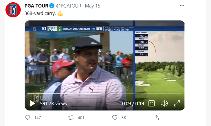Image resolution: width=211 pixels, height=126 pixels.
Task: Open the PGA TOUR profile avatar
Action: tap(13, 10)
